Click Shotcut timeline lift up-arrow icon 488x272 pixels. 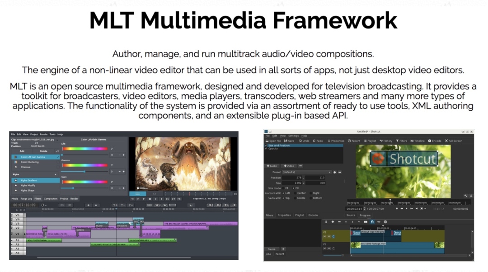[346, 222]
